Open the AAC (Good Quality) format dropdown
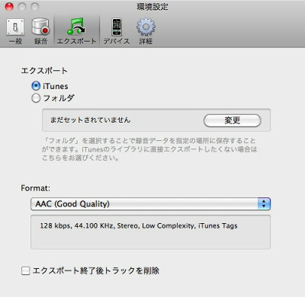This screenshot has height=297, width=305. tap(150, 204)
